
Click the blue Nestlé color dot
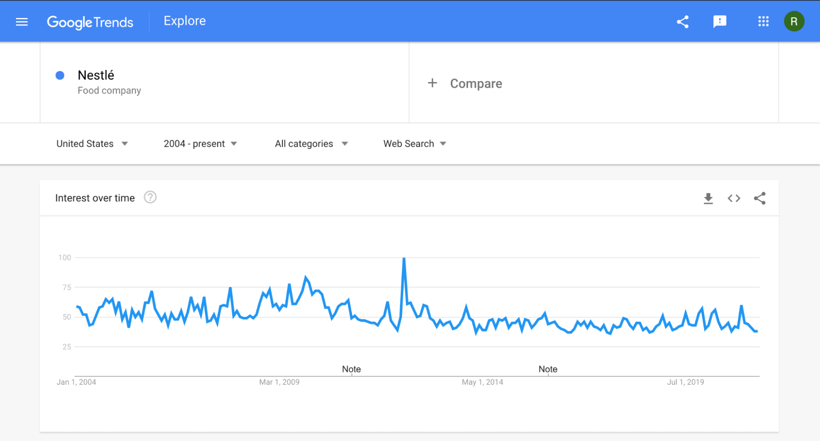60,75
